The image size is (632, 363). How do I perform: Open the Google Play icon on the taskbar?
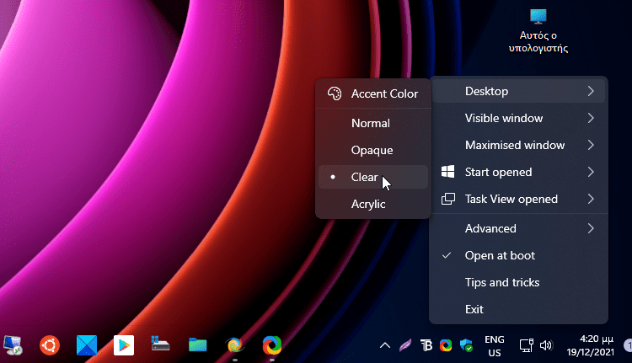pyautogui.click(x=124, y=345)
